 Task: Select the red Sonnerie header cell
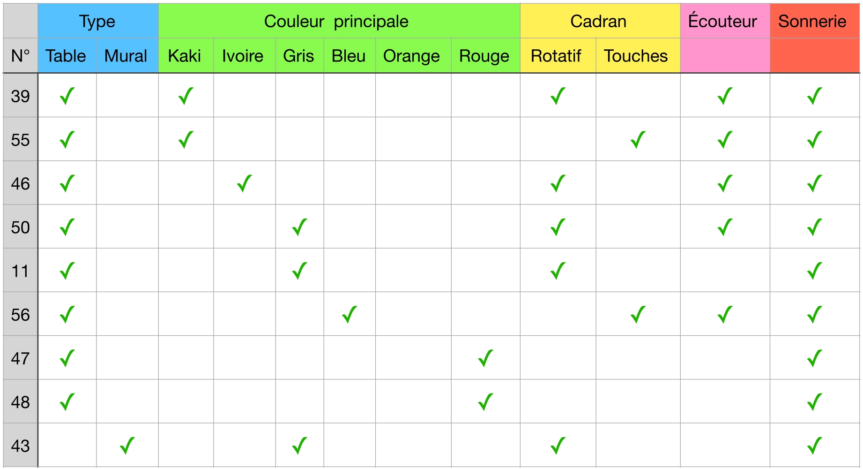[x=812, y=21]
